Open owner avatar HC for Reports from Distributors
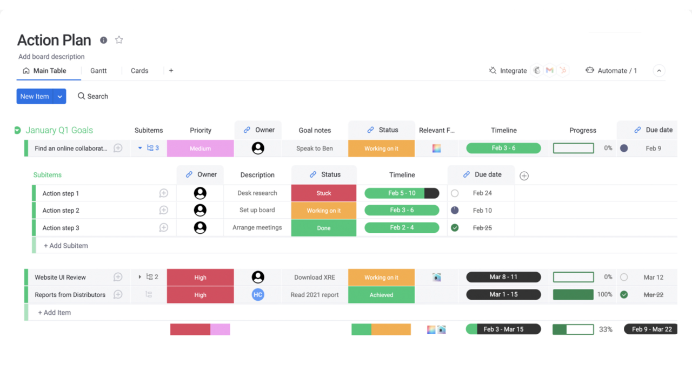Image resolution: width=692 pixels, height=378 pixels. point(258,295)
